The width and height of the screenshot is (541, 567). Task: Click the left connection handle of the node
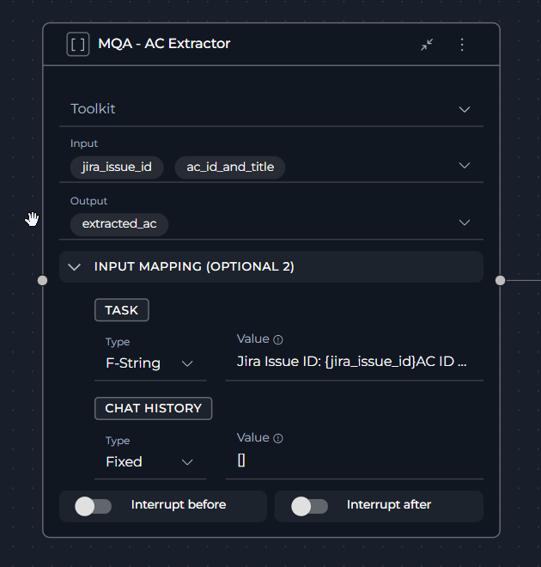pyautogui.click(x=42, y=280)
